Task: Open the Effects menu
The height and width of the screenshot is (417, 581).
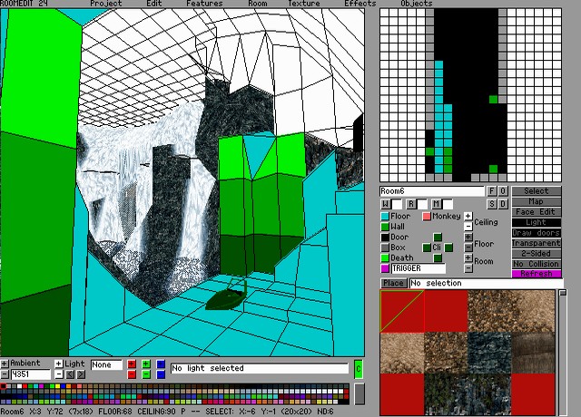Action: [x=359, y=4]
